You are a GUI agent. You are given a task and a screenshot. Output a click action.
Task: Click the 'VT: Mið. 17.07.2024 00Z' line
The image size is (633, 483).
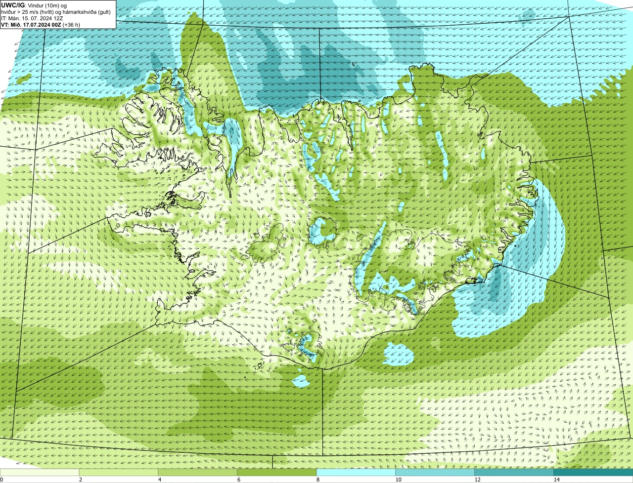click(31, 25)
